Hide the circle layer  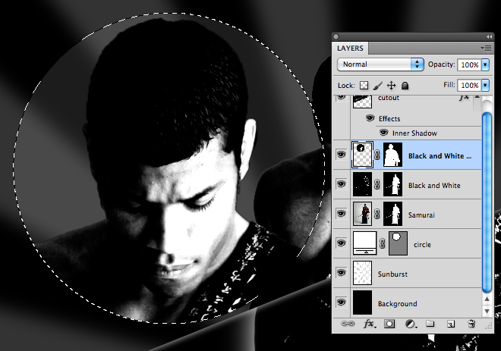(x=342, y=243)
